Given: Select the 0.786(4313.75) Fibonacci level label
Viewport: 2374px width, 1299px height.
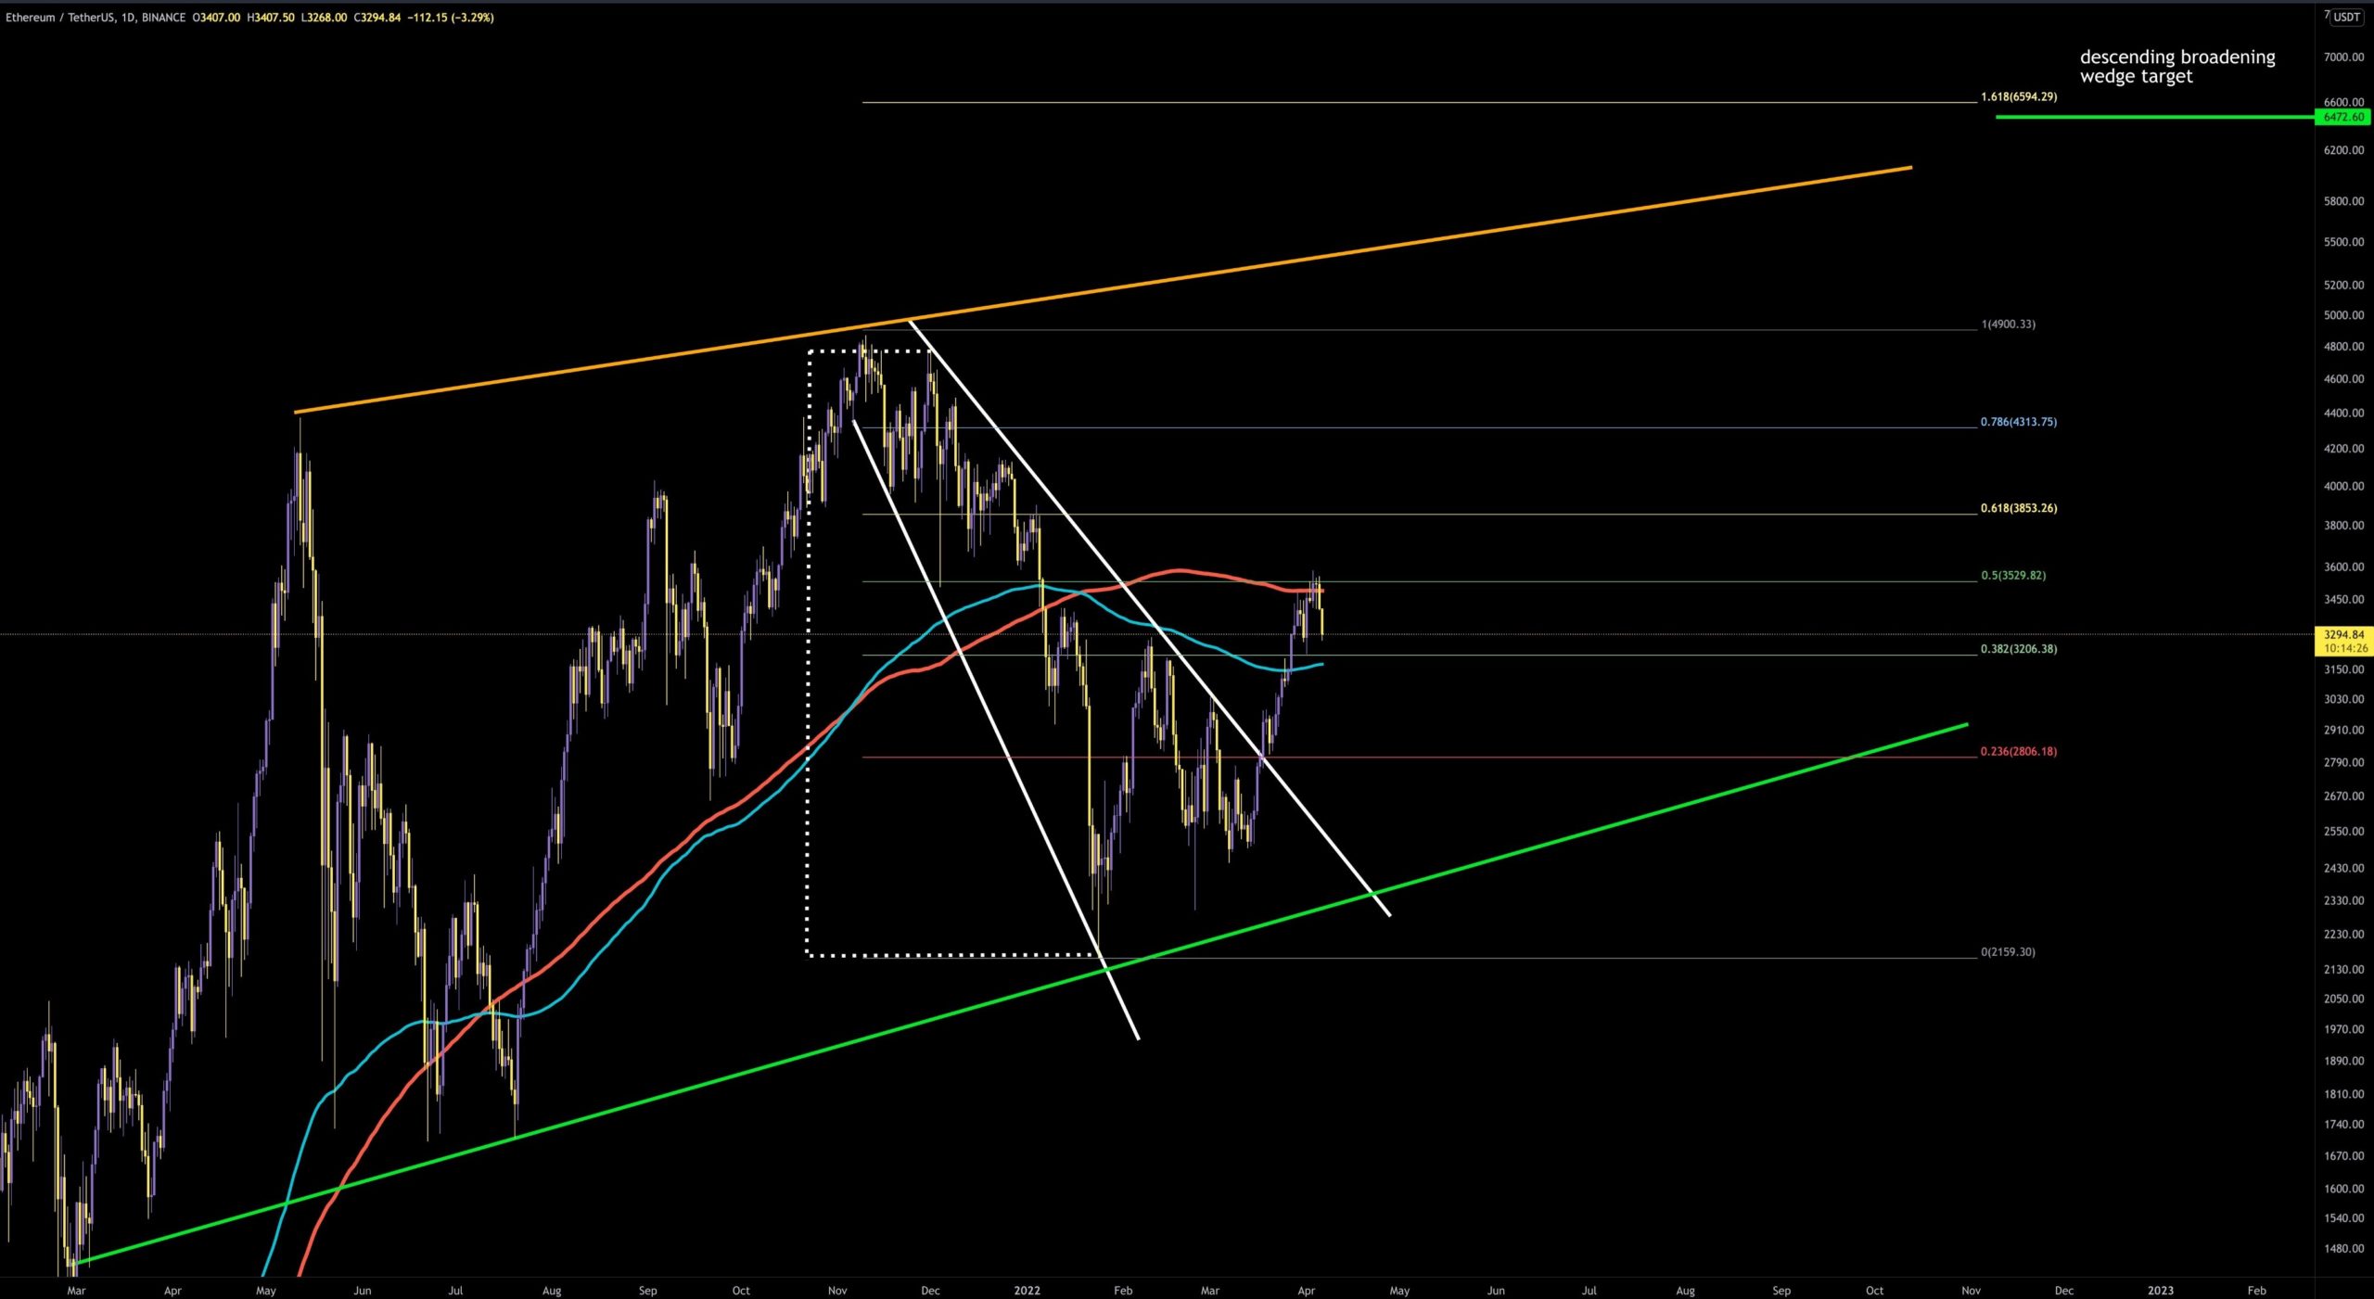Looking at the screenshot, I should click(x=2018, y=422).
